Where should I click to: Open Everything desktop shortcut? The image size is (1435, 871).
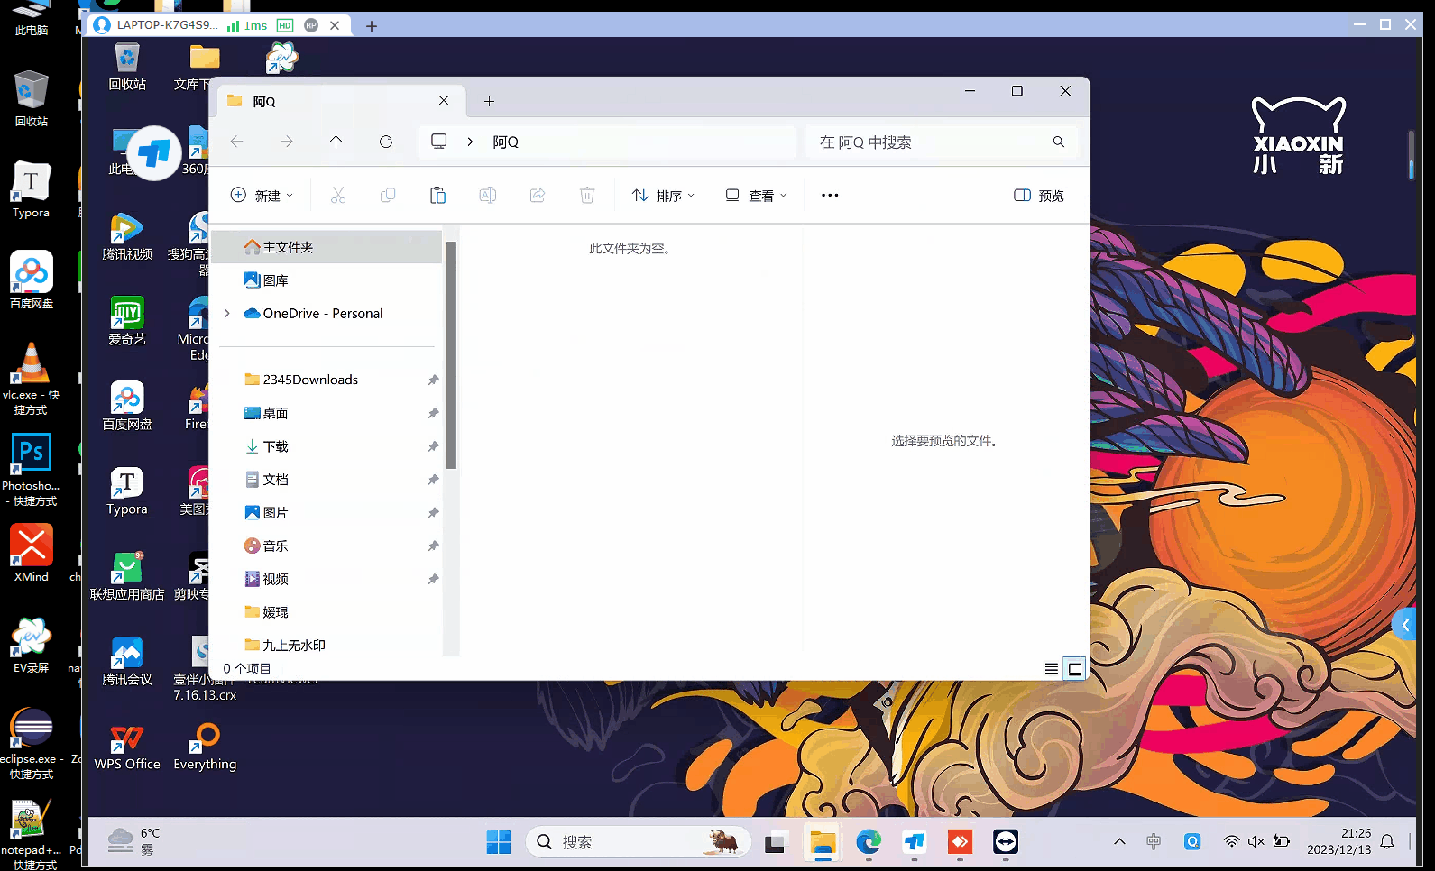(x=205, y=747)
